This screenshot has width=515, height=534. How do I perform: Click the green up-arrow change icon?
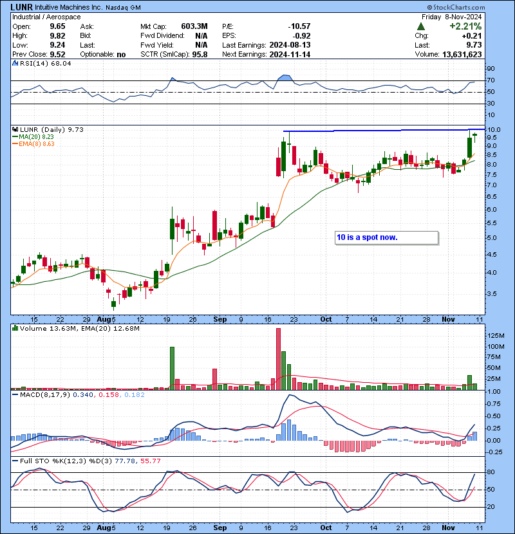click(421, 26)
